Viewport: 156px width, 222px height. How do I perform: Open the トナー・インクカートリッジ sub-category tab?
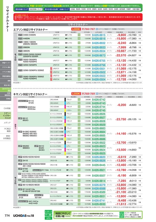click(x=5, y=115)
